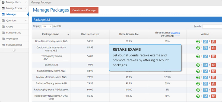Click the Search input field
Viewport: 222px width, 102px height.
tap(212, 26)
